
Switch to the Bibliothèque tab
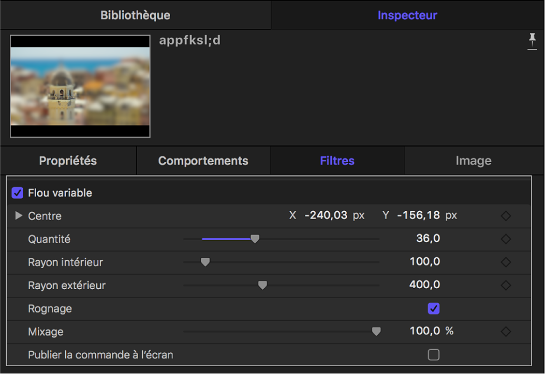(135, 15)
